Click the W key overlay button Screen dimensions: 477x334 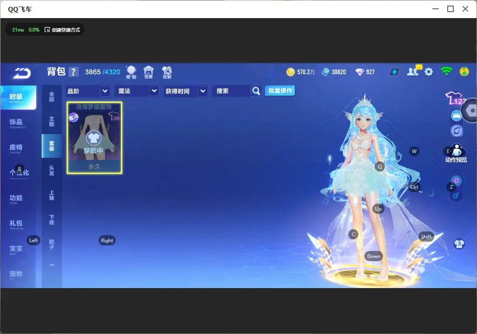click(x=414, y=151)
